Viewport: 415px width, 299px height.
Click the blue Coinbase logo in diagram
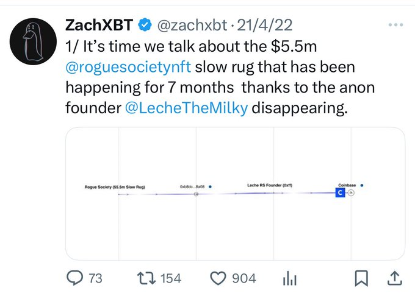click(341, 192)
